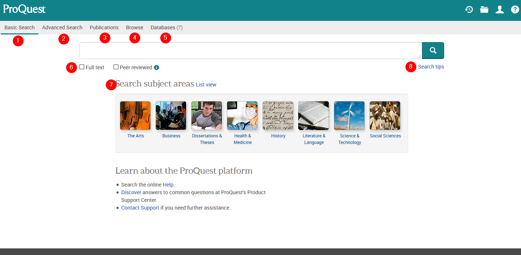Open recent searches history icon

click(x=469, y=10)
